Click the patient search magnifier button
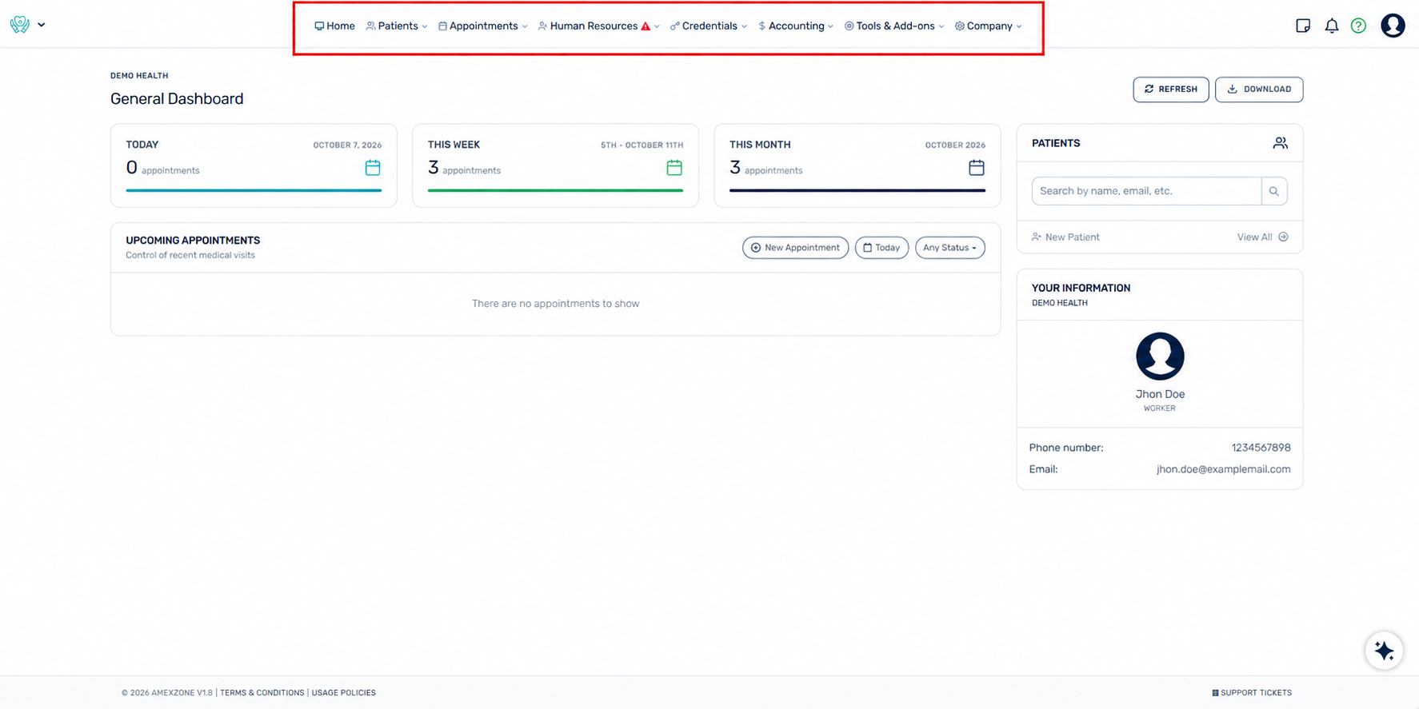Image resolution: width=1419 pixels, height=709 pixels. click(x=1274, y=191)
